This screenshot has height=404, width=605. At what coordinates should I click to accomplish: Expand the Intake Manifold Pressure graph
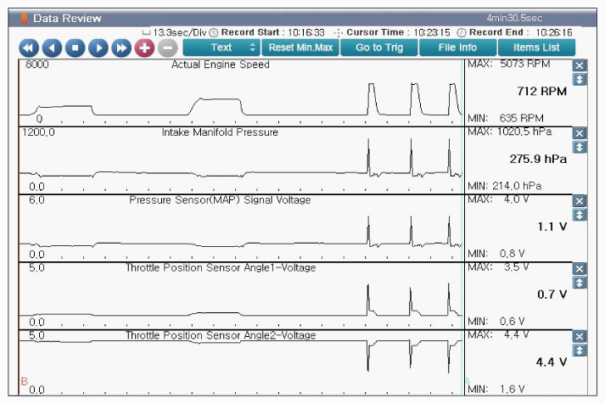(580, 147)
